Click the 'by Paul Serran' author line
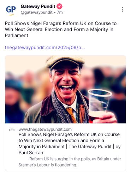Image resolution: width=131 pixels, height=176 pixels. click(x=70, y=150)
